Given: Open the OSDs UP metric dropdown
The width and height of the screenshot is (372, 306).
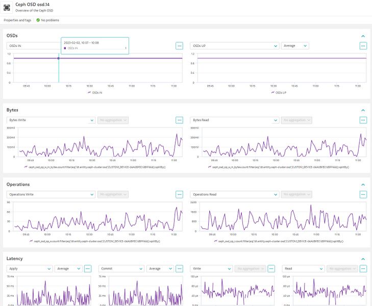Looking at the screenshot, I should [234, 45].
